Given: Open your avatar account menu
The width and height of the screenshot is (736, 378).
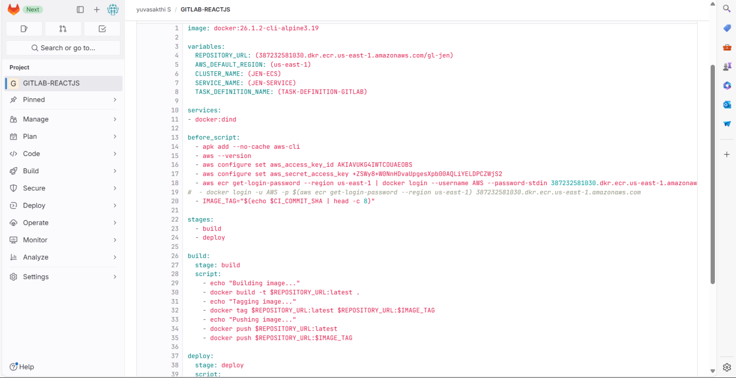Looking at the screenshot, I should coord(113,10).
